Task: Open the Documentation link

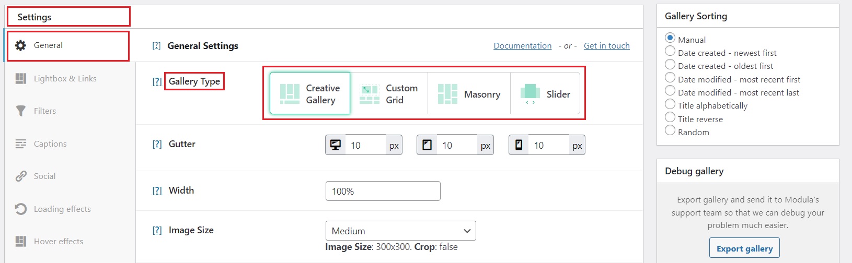Action: tap(522, 46)
